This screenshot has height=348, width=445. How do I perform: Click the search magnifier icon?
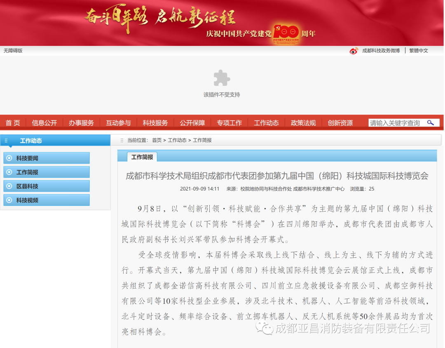pos(431,122)
